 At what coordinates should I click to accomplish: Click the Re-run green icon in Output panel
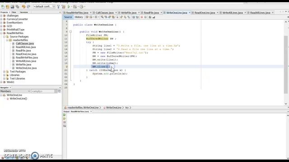(x=65, y=115)
